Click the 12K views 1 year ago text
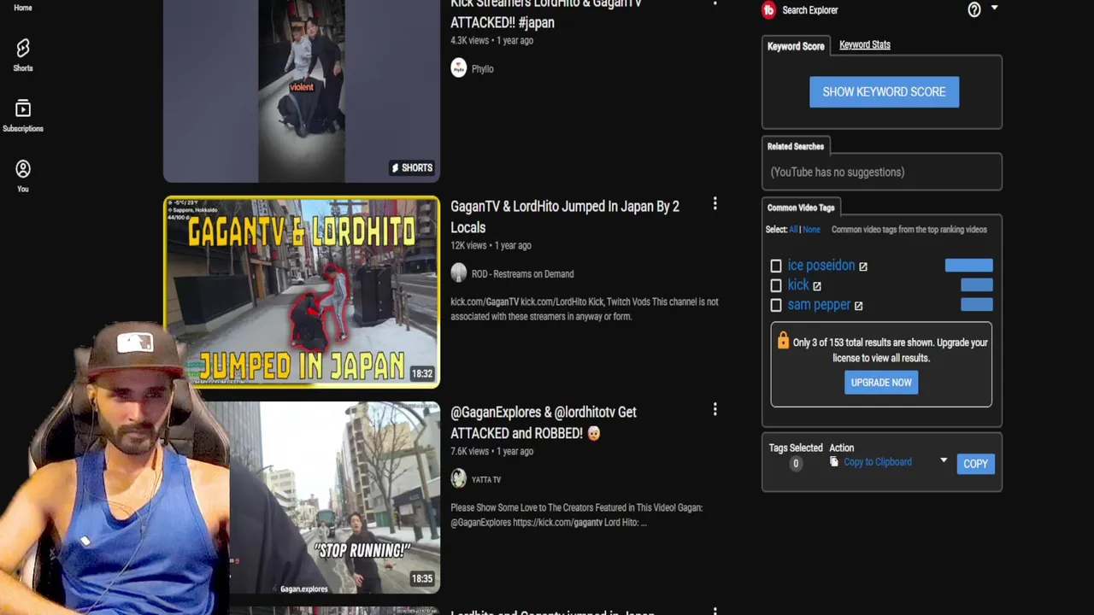Screen dimensions: 1094x615 (491, 246)
